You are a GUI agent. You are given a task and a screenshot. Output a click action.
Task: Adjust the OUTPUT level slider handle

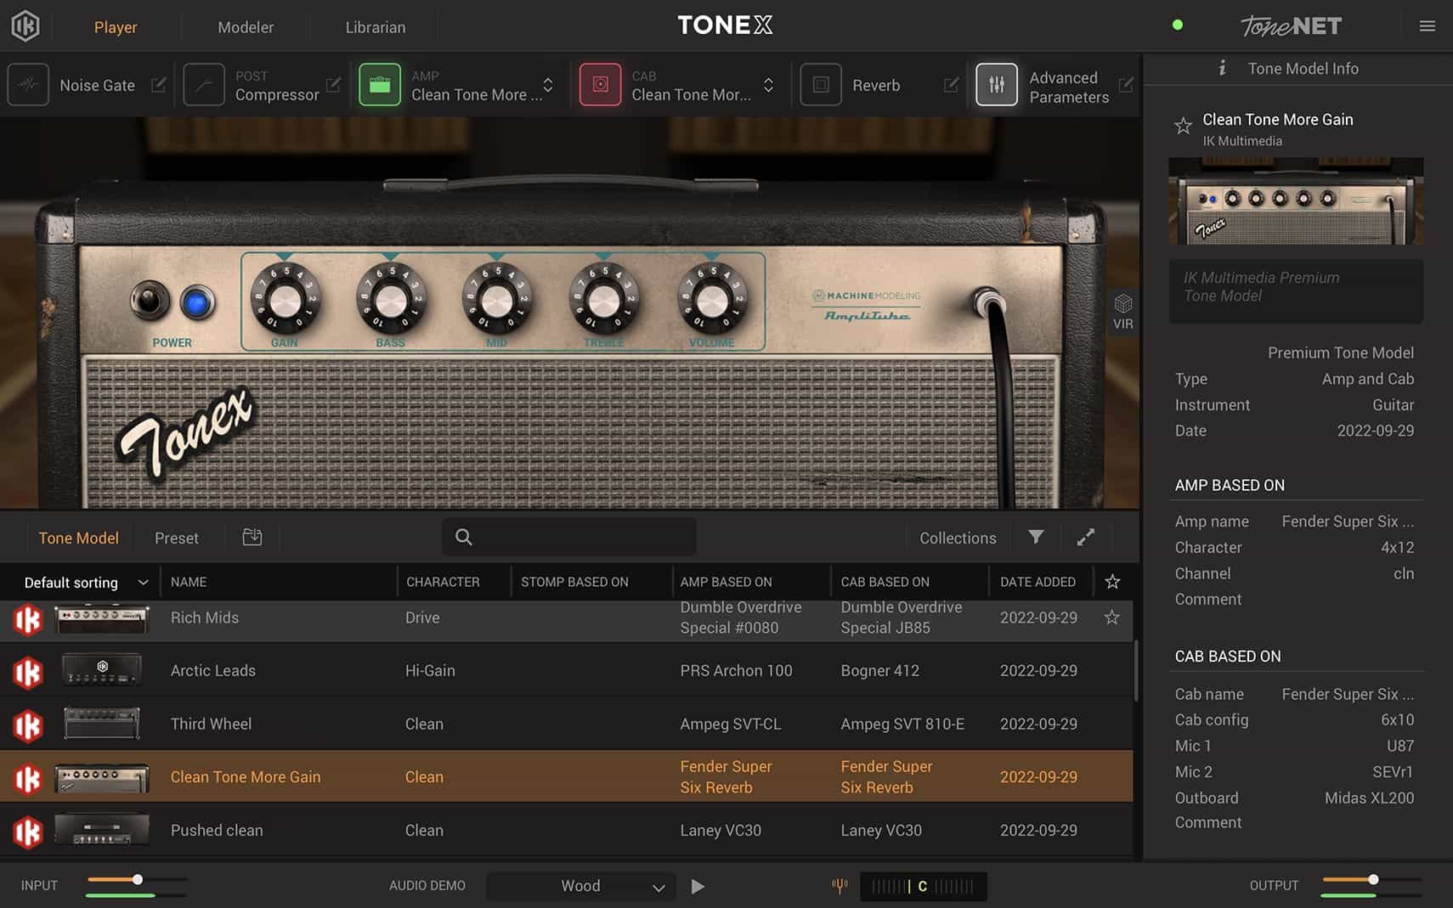coord(1373,879)
